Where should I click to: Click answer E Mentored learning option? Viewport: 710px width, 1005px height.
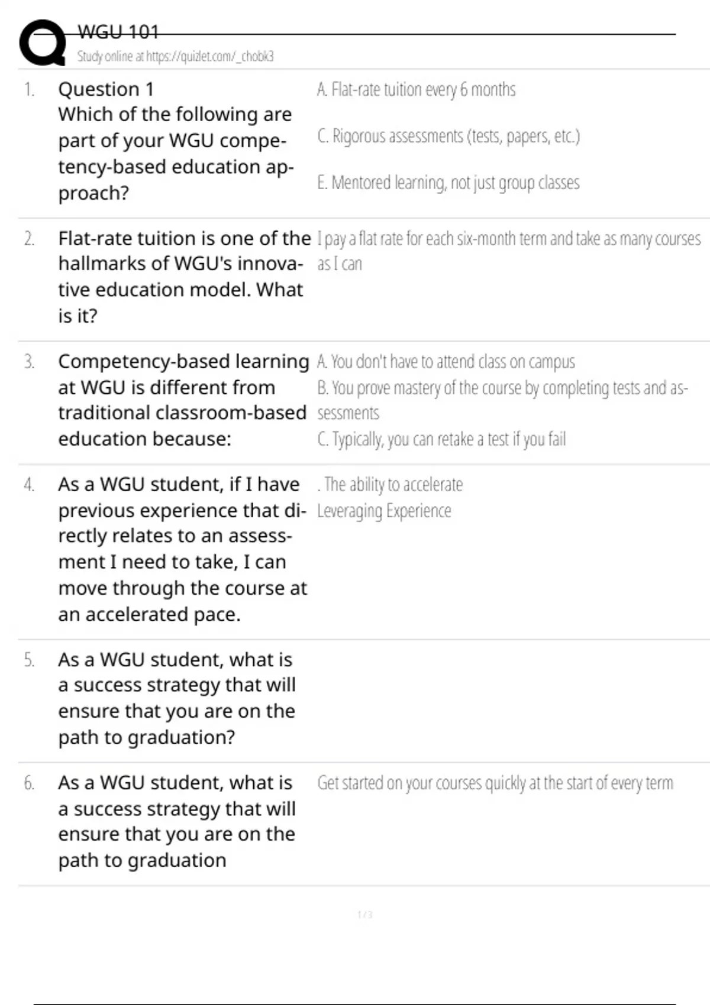pos(448,183)
